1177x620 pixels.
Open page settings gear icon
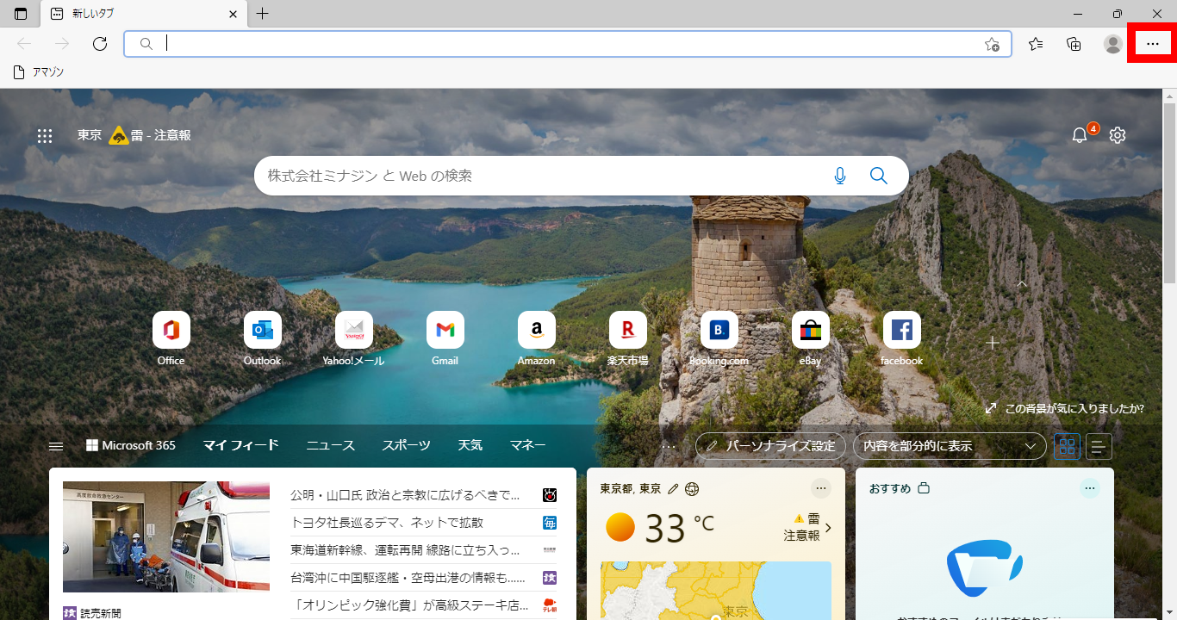[x=1118, y=135]
